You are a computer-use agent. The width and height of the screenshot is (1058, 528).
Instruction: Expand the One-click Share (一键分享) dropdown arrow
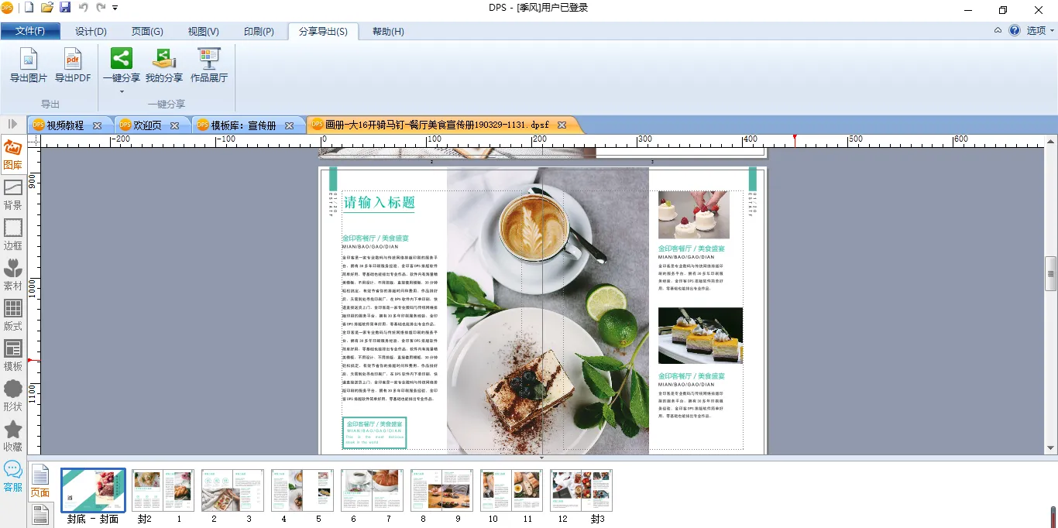tap(122, 91)
